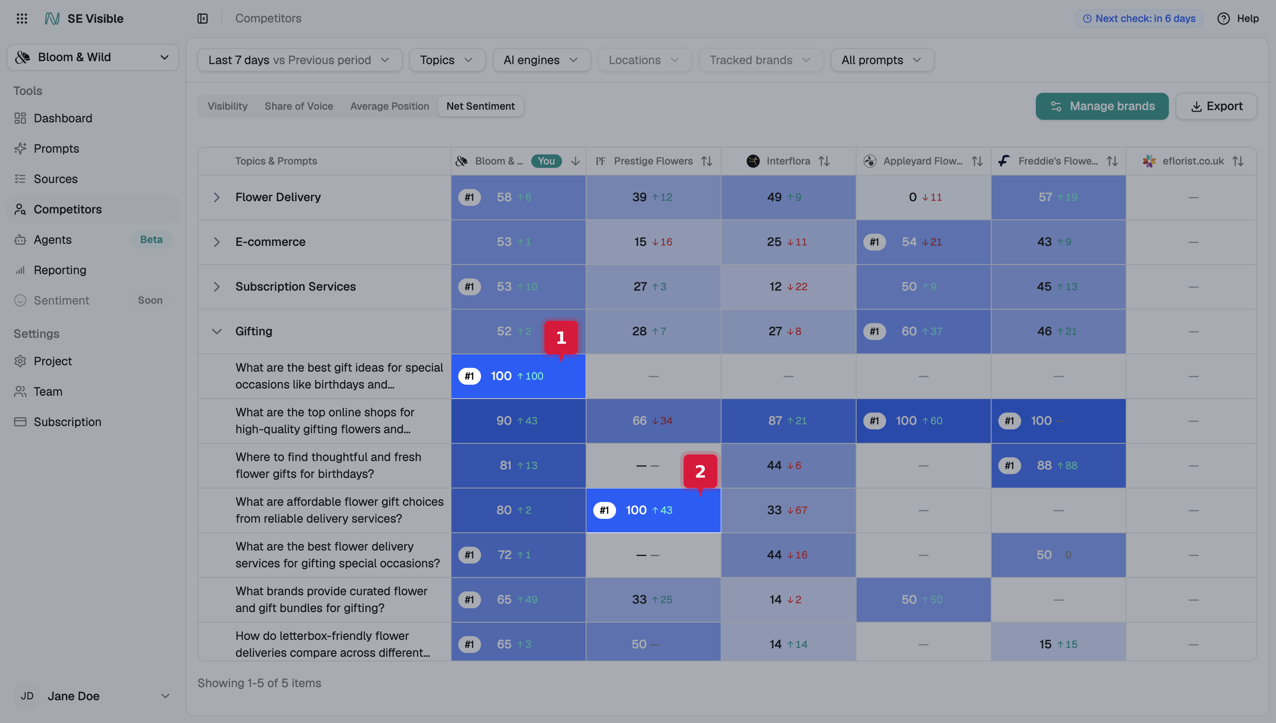The image size is (1276, 723).
Task: Switch to the Share of Voice tab
Action: point(298,106)
